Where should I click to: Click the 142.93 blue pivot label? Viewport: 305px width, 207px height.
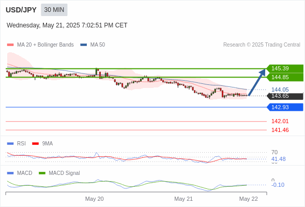coord(285,107)
